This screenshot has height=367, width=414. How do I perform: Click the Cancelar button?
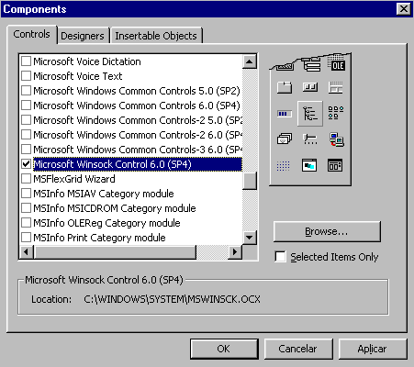click(298, 349)
